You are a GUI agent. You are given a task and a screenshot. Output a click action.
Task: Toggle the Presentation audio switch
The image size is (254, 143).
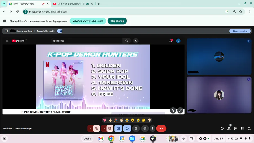click(60, 31)
